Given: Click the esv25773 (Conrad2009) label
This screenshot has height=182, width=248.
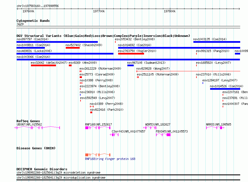Looking at the screenshot, I should (97, 74).
